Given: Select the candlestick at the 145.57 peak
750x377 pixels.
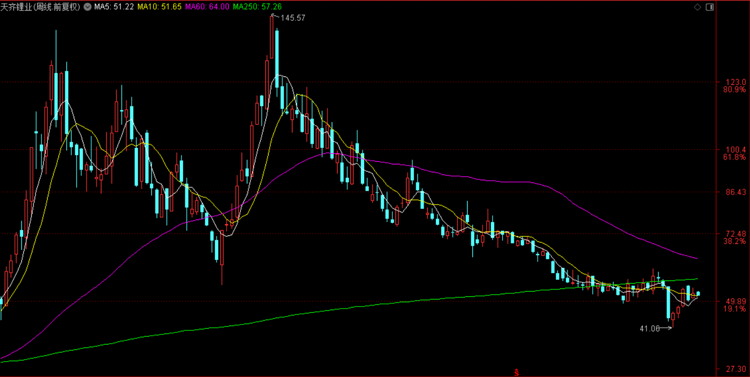Looking at the screenshot, I should (272, 37).
